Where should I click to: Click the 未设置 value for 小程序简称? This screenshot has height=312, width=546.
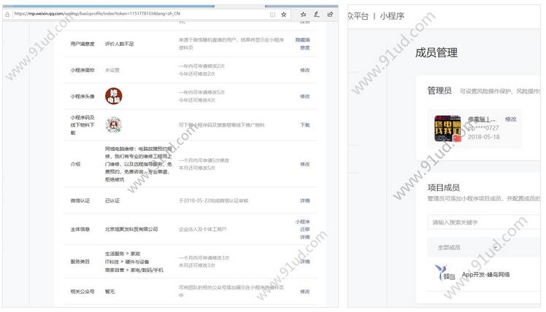pos(112,70)
